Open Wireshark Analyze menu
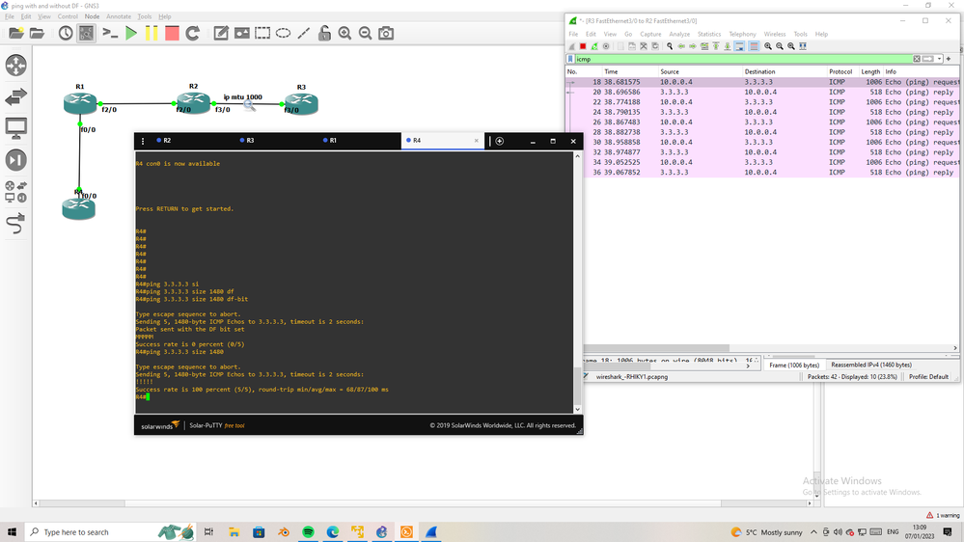Viewport: 964px width, 542px height. click(679, 35)
